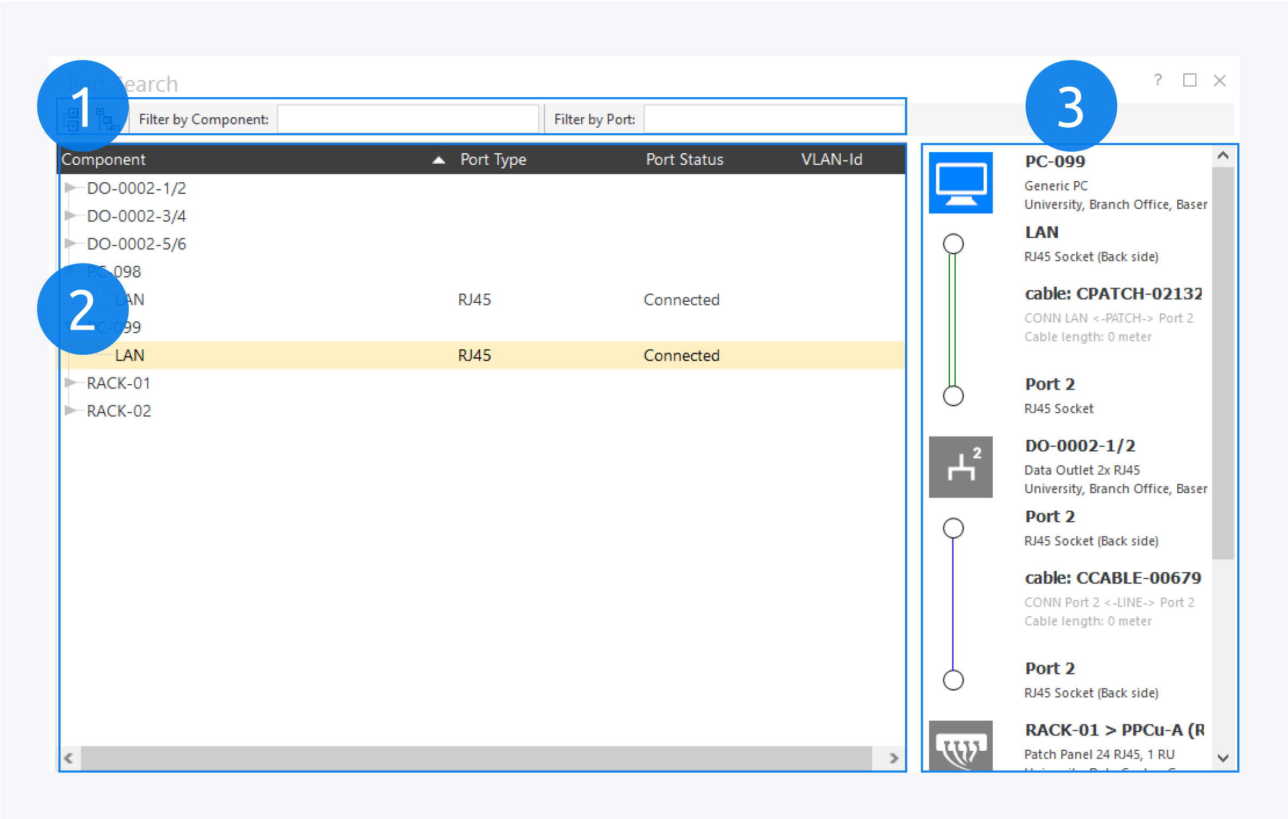Click the Port Status column header
The height and width of the screenshot is (819, 1288).
click(x=684, y=159)
